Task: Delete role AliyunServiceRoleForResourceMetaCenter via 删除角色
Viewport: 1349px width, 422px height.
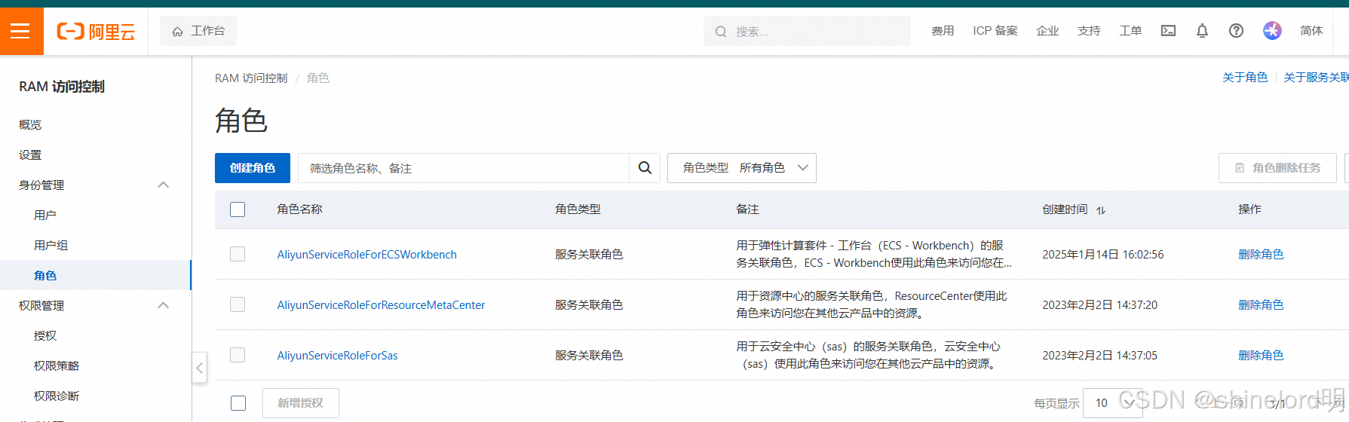Action: point(1261,305)
